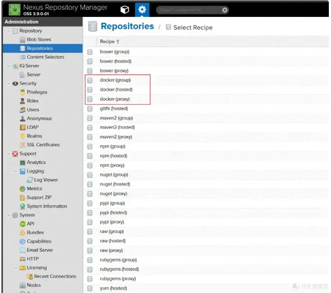
Task: Choose docker (group) recipe
Action: pos(206,80)
